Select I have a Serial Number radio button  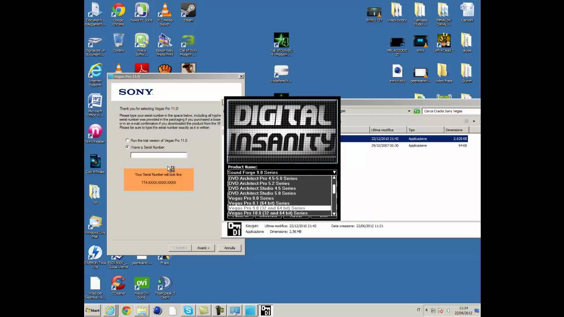click(x=128, y=147)
